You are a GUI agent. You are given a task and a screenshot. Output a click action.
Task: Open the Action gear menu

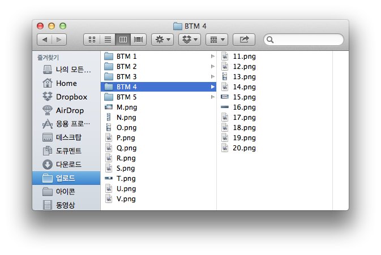pyautogui.click(x=162, y=40)
